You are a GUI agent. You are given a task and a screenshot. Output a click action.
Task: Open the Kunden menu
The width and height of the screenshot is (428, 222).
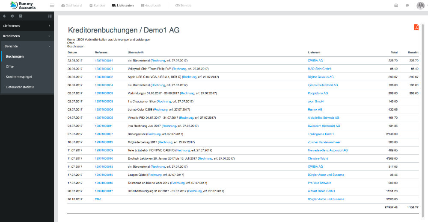pyautogui.click(x=97, y=6)
